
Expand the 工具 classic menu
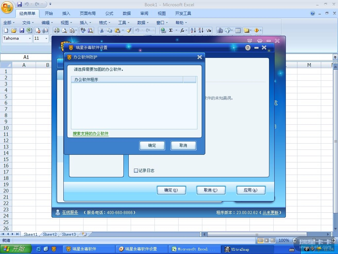tap(124, 23)
